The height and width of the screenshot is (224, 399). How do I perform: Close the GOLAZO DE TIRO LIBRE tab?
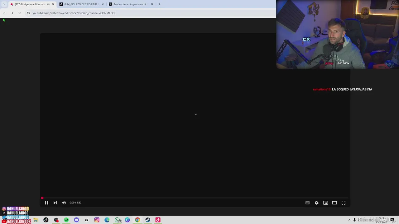coord(103,4)
